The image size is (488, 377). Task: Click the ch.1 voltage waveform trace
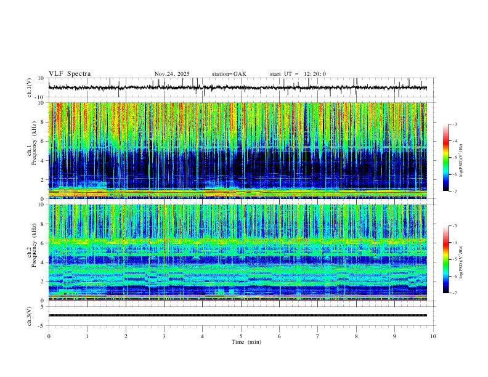coord(238,87)
